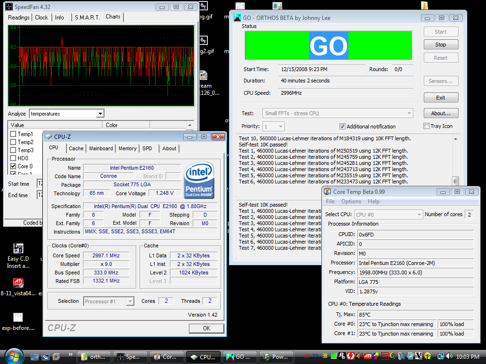Switch to the Mainboard tab in CPU-Z
The height and width of the screenshot is (364, 486).
pyautogui.click(x=101, y=148)
